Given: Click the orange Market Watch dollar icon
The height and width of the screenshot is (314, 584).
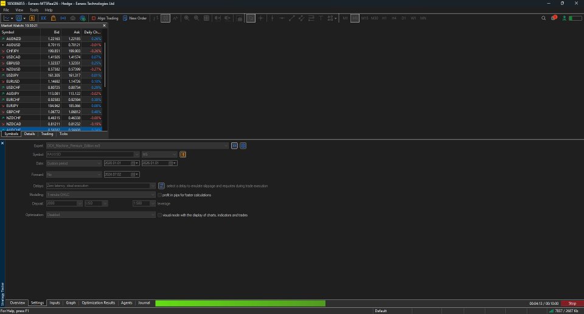Looking at the screenshot, I should pos(32,18).
